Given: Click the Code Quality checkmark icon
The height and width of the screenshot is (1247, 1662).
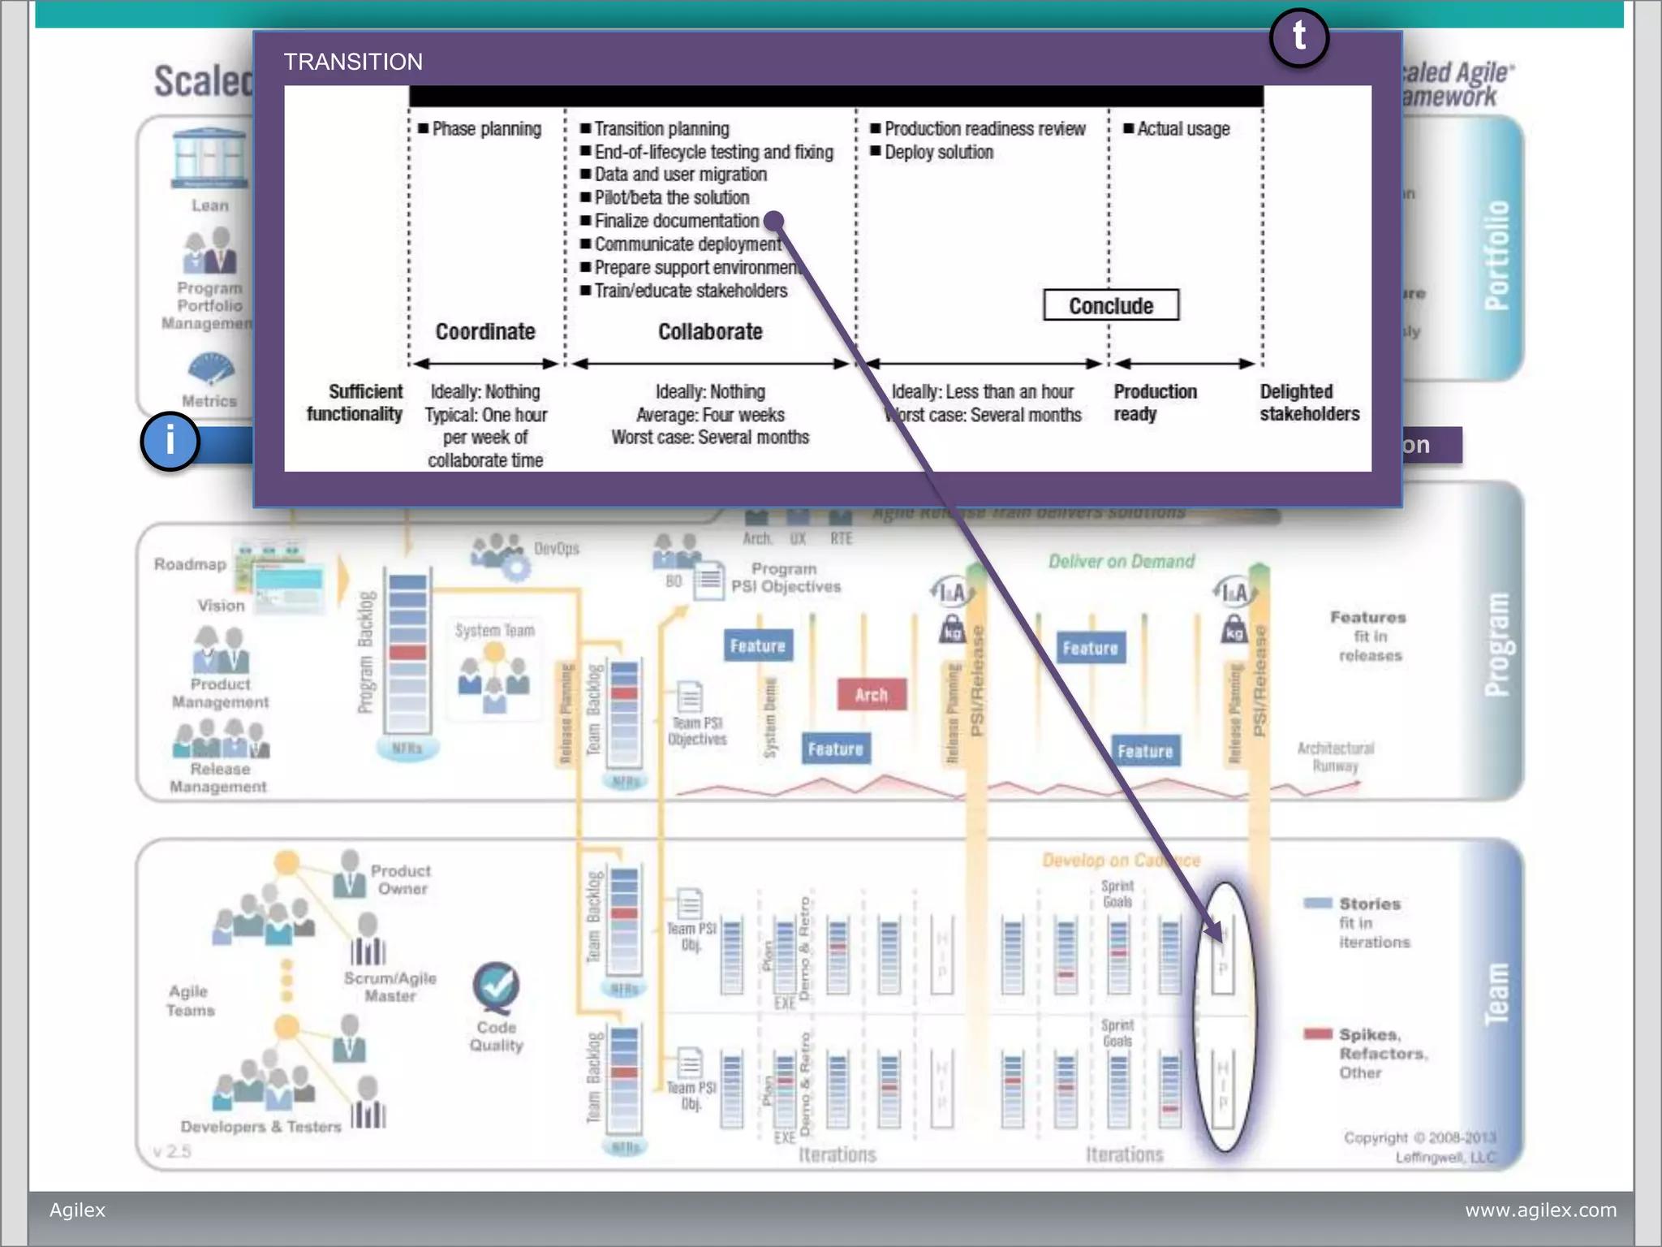Looking at the screenshot, I should click(496, 986).
